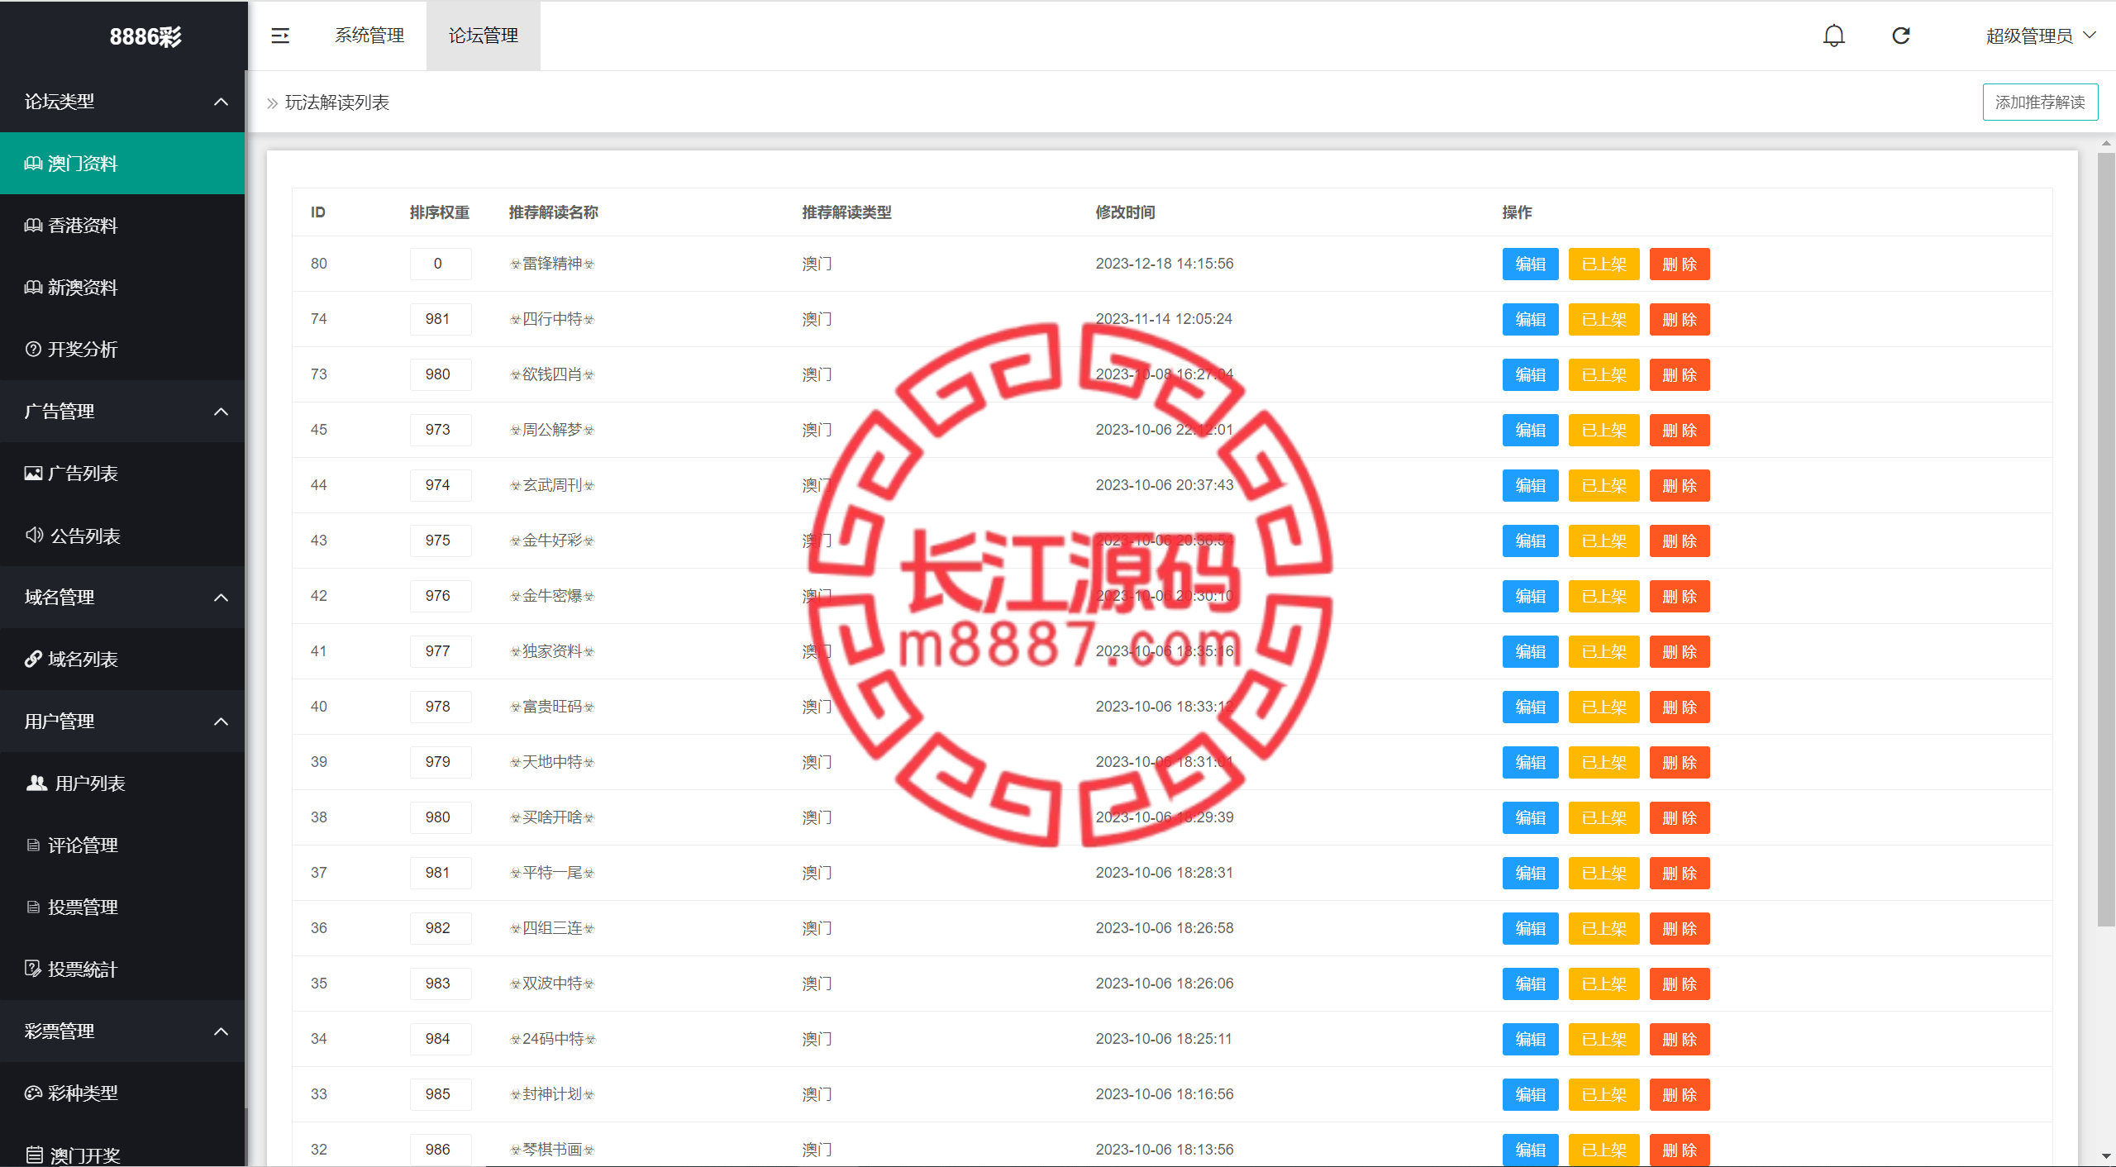Click the page vertical scrollbar thumb
The height and width of the screenshot is (1167, 2116).
tap(2105, 539)
